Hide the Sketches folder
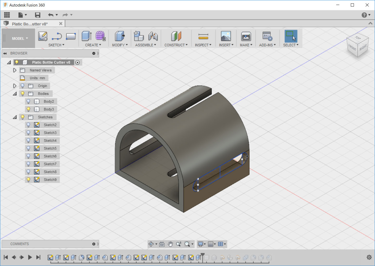The width and height of the screenshot is (375, 266). [22, 117]
